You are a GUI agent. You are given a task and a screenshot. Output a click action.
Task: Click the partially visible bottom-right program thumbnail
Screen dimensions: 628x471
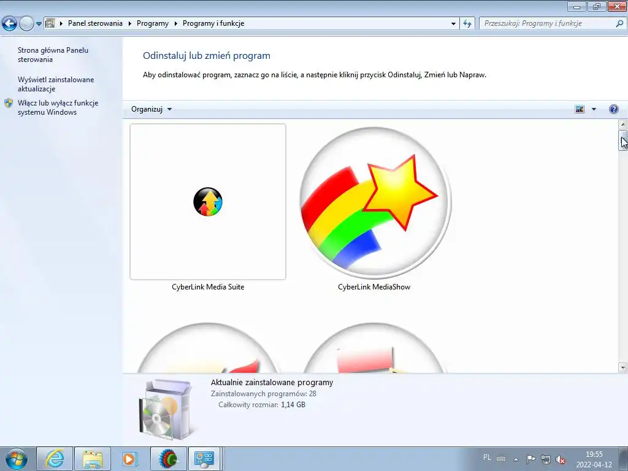(x=374, y=348)
